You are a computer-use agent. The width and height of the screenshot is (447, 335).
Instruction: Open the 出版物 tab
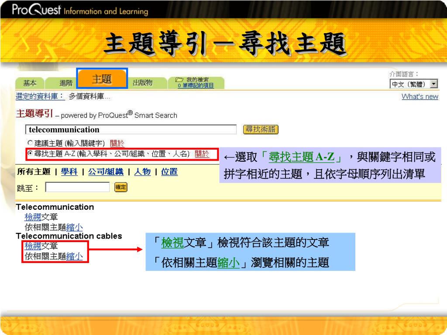[143, 83]
